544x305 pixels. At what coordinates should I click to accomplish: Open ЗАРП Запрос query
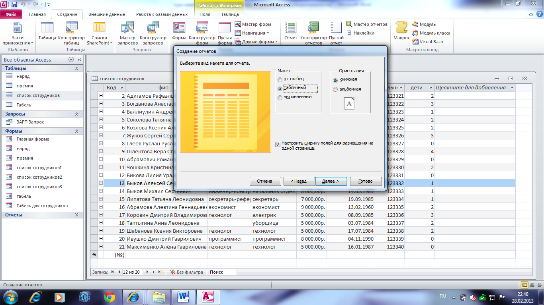(x=30, y=122)
